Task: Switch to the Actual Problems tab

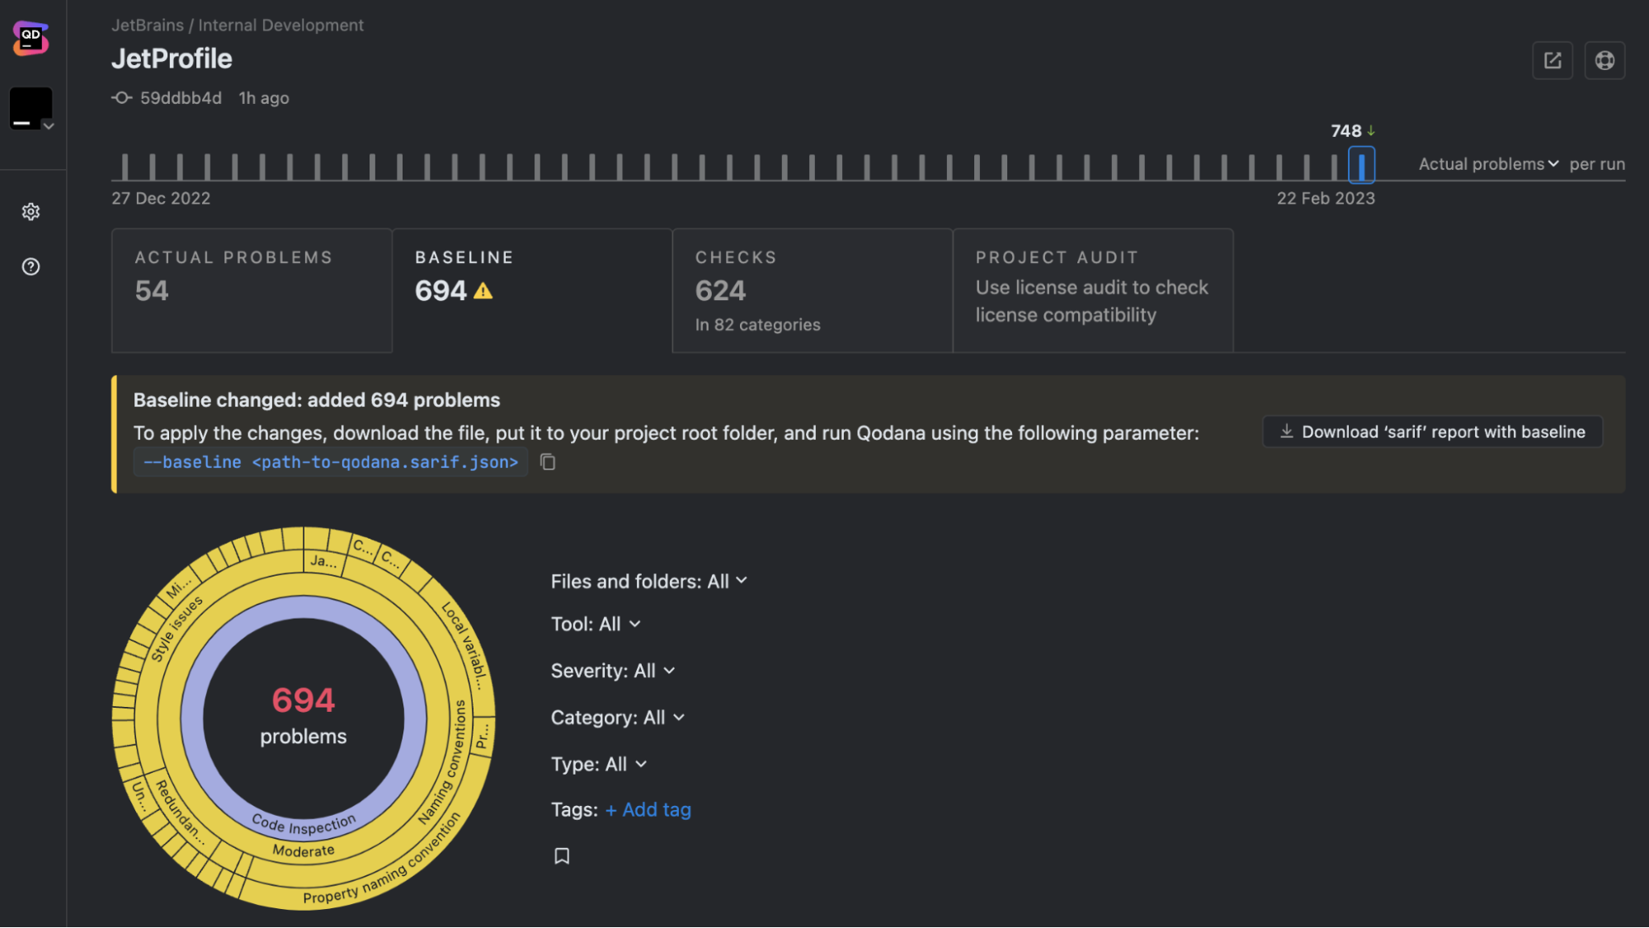Action: [x=252, y=290]
